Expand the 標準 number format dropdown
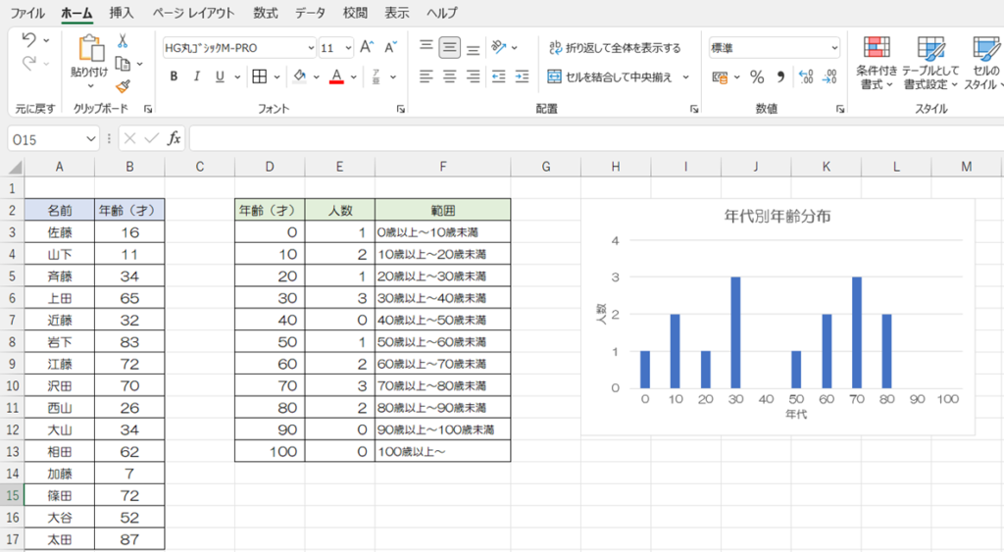1004x552 pixels. (x=834, y=47)
